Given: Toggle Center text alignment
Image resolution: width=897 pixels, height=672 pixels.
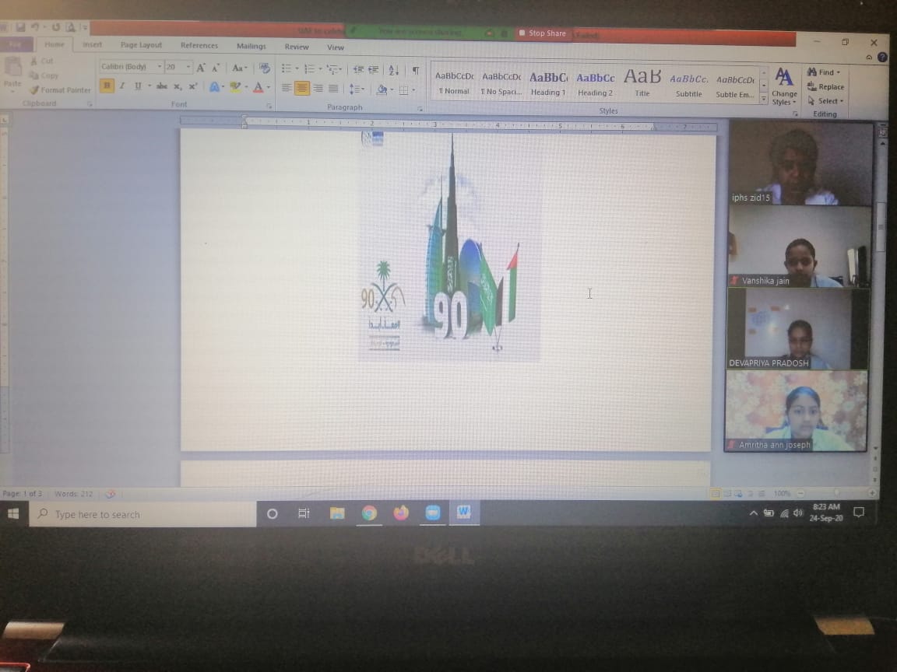Looking at the screenshot, I should point(302,88).
